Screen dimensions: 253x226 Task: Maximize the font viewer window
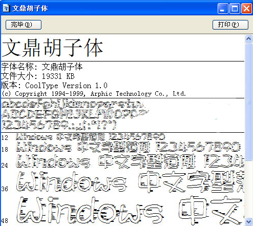235,8
